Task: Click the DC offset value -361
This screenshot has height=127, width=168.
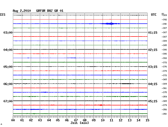Action: 164,88
